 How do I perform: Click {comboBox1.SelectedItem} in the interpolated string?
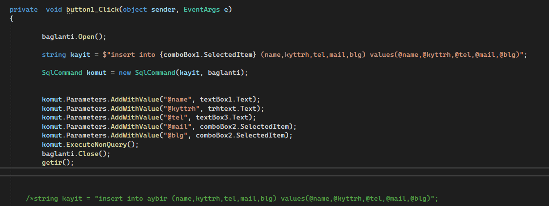click(208, 55)
